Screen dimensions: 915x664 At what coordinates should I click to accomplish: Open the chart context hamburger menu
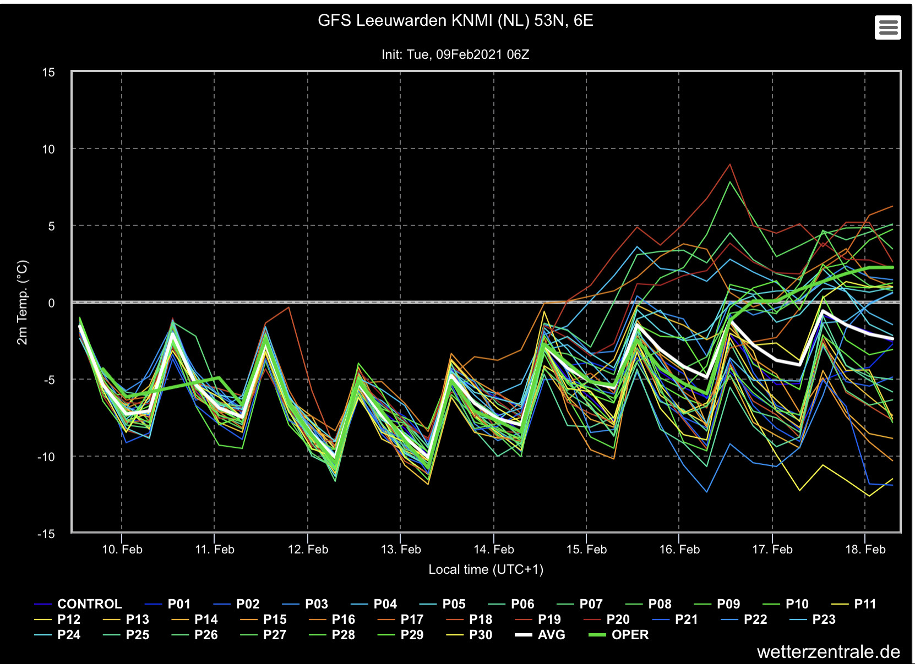click(x=887, y=27)
